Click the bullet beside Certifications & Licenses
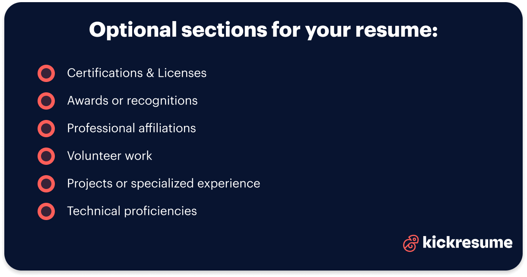Image resolution: width=527 pixels, height=277 pixels. pyautogui.click(x=46, y=73)
